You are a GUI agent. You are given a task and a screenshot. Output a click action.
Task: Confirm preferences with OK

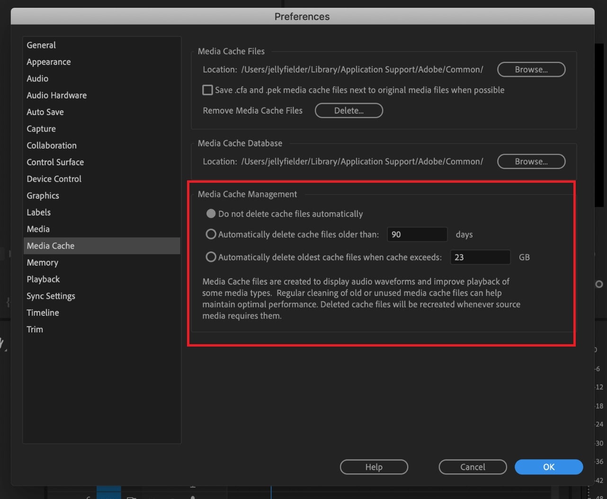549,467
